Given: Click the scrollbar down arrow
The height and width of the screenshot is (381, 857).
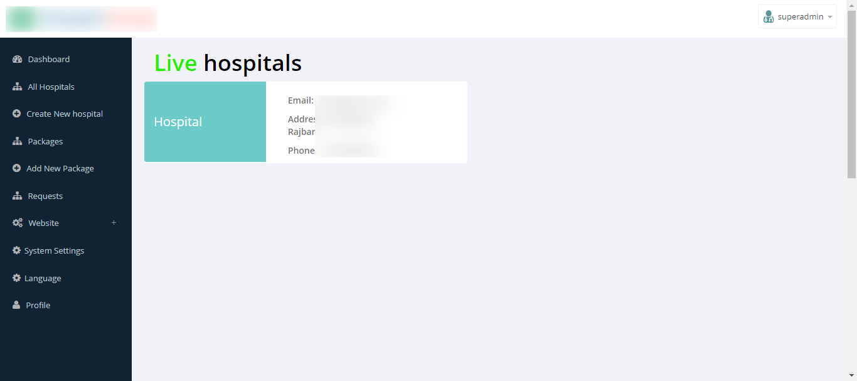Looking at the screenshot, I should tap(851, 375).
